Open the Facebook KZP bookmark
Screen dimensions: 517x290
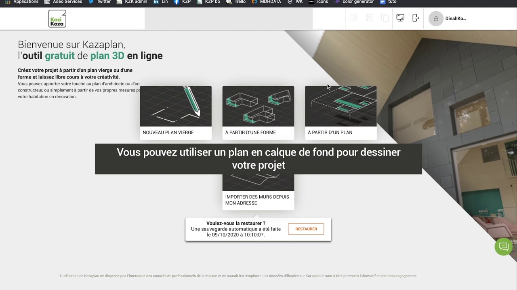pyautogui.click(x=182, y=2)
